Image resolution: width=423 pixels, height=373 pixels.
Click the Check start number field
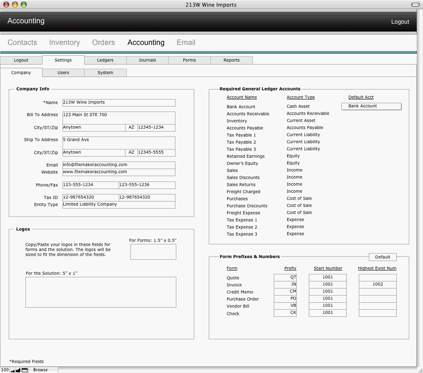click(x=328, y=313)
